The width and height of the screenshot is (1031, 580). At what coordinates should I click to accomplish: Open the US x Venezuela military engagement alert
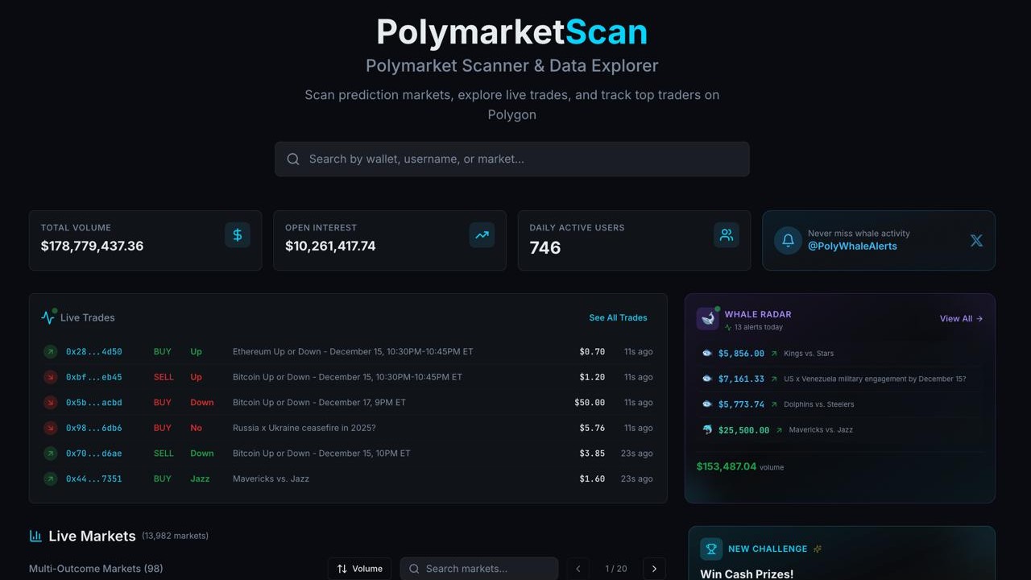[875, 379]
